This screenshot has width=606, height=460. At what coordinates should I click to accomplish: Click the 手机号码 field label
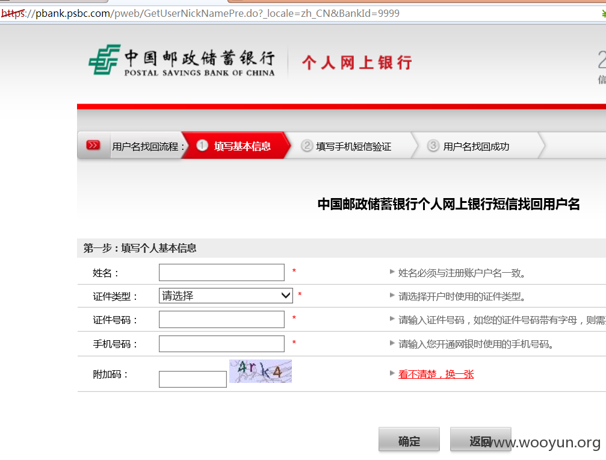pyautogui.click(x=115, y=344)
